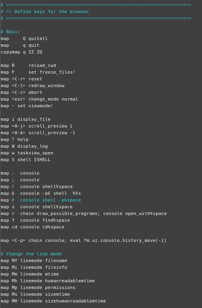Click 'sizehumanreadablemtime' on the last line
Image resolution: width=202 pixels, height=308 pixels.
76,301
